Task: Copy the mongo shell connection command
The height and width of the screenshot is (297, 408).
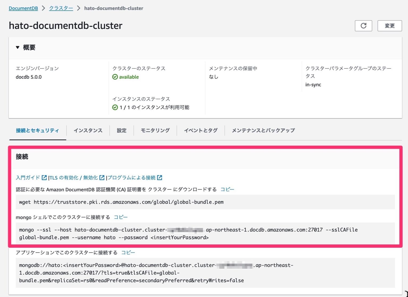Action: tap(121, 217)
